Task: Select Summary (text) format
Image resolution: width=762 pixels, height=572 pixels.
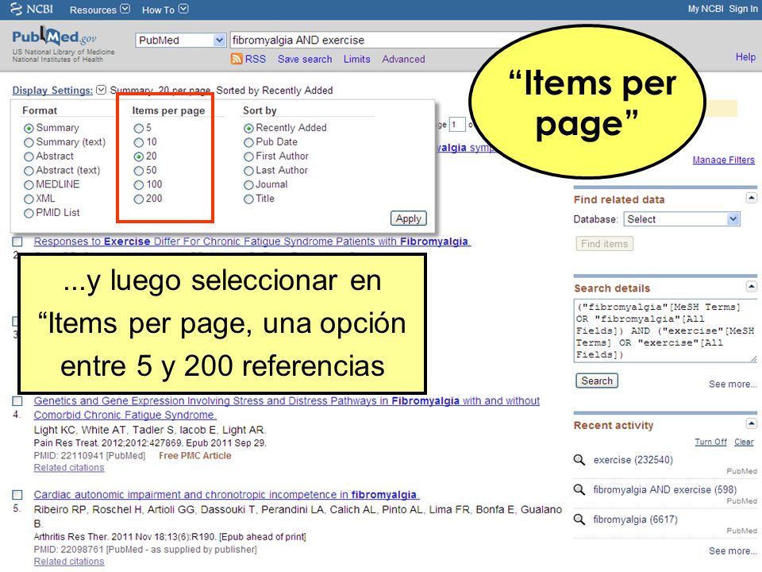Action: point(29,142)
